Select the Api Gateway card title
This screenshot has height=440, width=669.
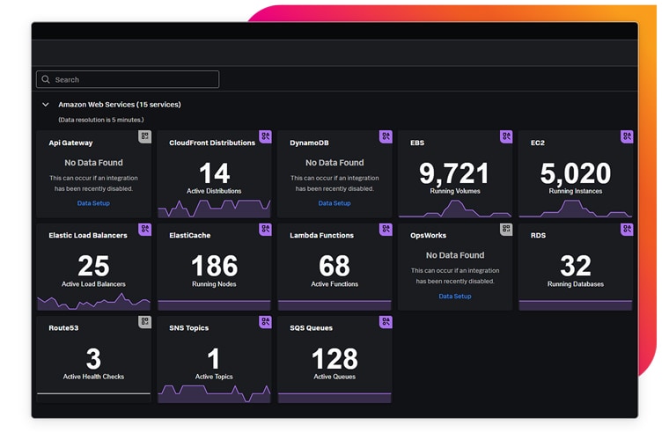[70, 143]
